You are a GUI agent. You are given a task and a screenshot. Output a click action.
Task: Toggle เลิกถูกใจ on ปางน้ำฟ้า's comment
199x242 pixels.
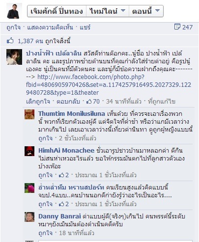click(38, 102)
